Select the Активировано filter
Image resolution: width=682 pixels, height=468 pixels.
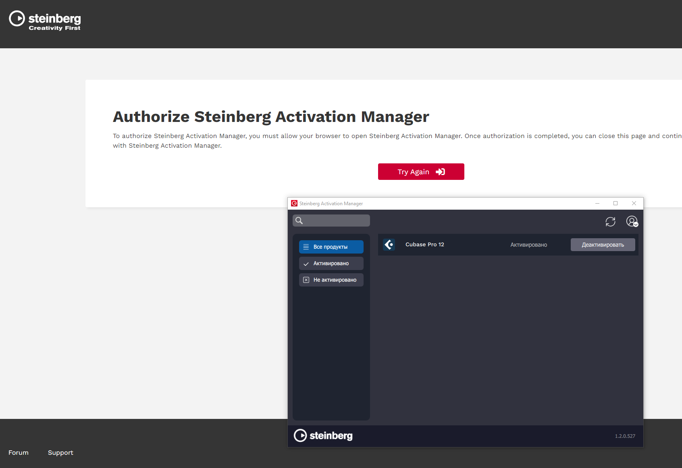click(x=331, y=263)
